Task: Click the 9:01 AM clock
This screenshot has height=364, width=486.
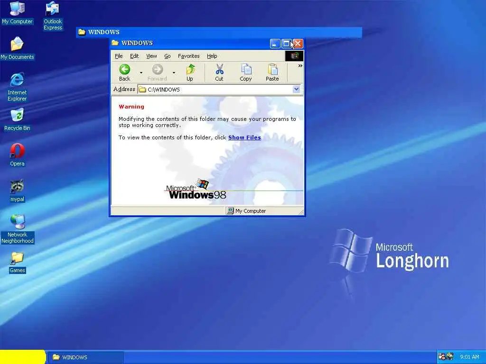Action: click(x=469, y=357)
